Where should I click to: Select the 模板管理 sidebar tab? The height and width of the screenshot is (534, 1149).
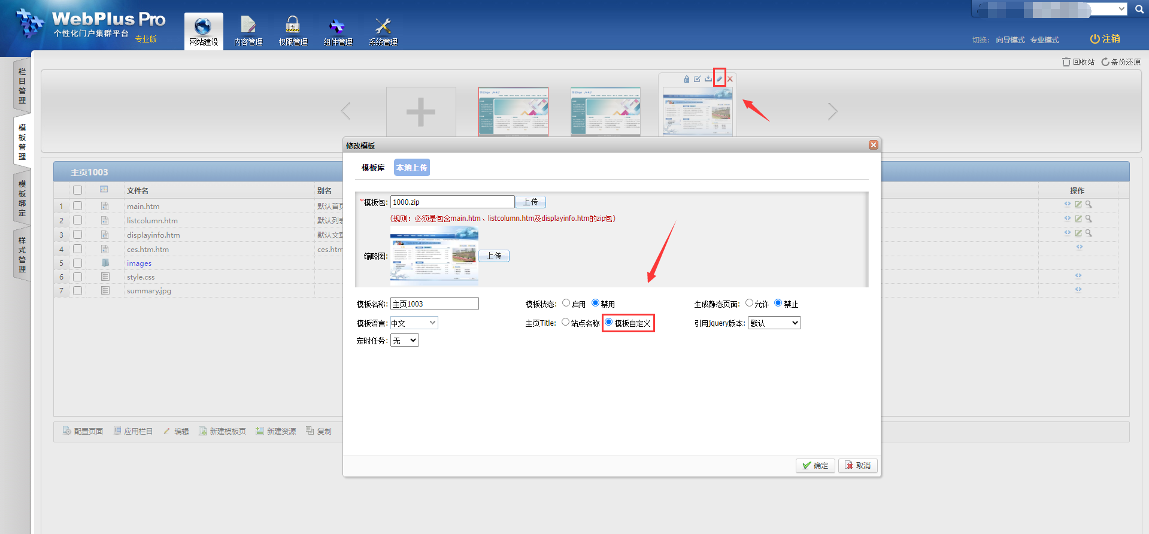pyautogui.click(x=22, y=142)
